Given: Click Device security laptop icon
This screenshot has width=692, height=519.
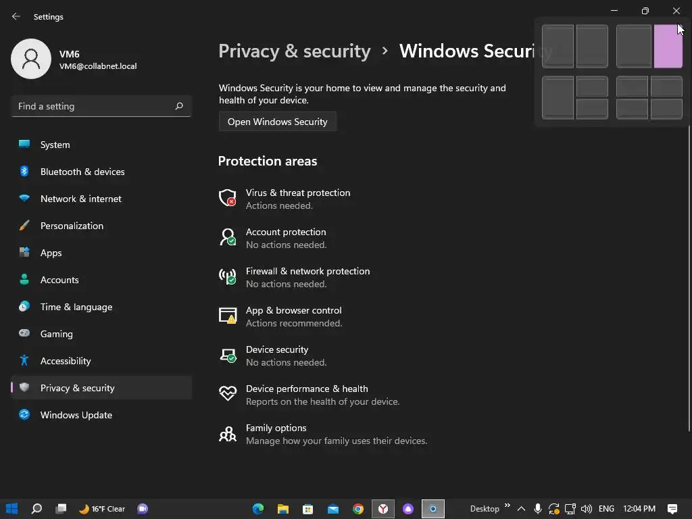Looking at the screenshot, I should coord(228,355).
